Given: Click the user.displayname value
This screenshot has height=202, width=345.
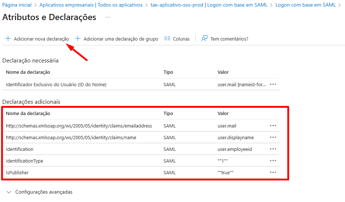Looking at the screenshot, I should (x=235, y=137).
